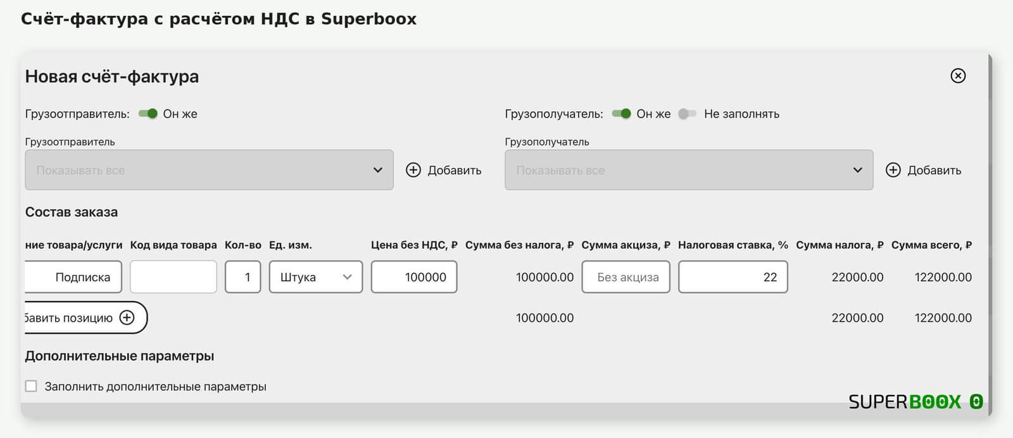Click the Superboox logo
Image resolution: width=1013 pixels, height=438 pixels.
(915, 402)
